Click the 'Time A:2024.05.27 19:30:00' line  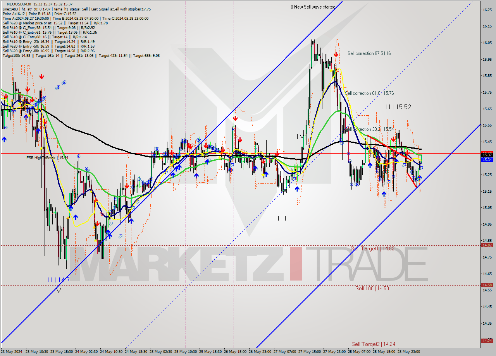pos(76,18)
